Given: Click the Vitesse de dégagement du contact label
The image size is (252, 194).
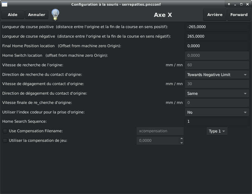Looking at the screenshot, I should (x=43, y=84).
